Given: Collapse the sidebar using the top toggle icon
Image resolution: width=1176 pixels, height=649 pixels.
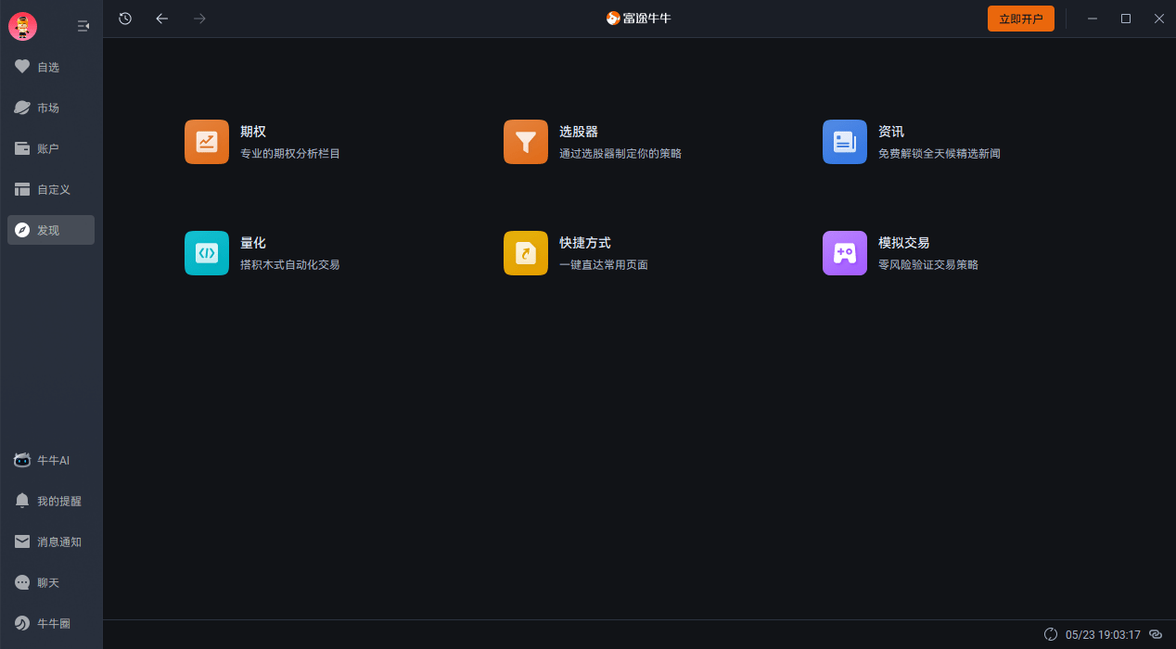Looking at the screenshot, I should click(x=83, y=26).
